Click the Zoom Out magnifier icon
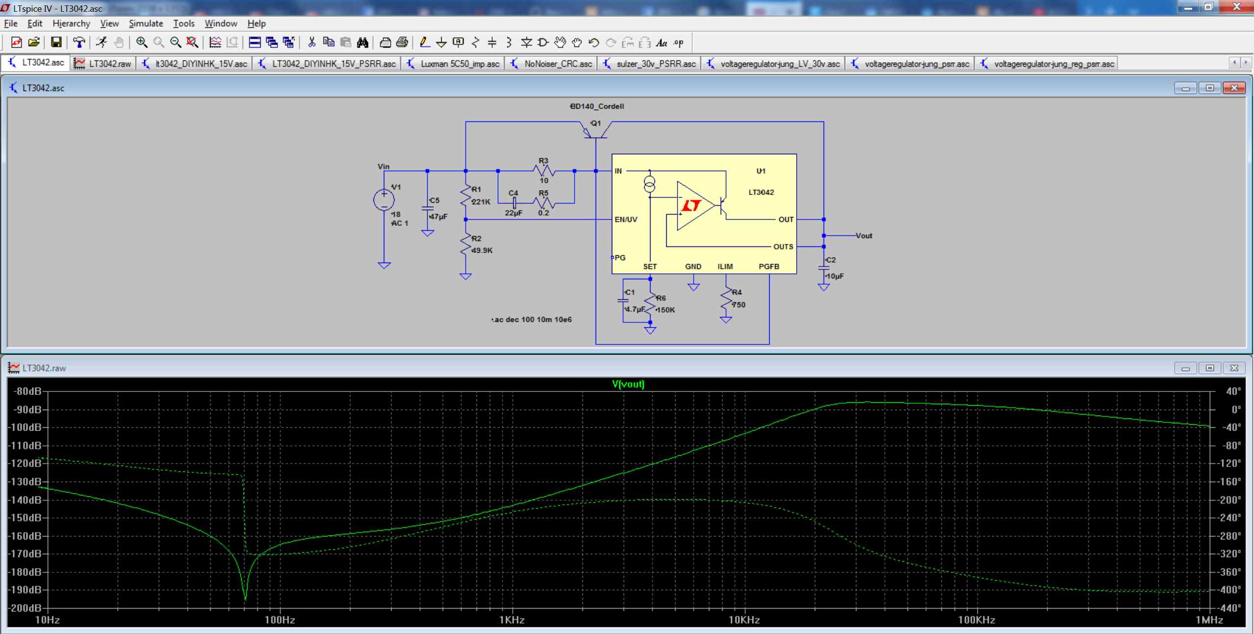This screenshot has height=634, width=1254. 176,43
